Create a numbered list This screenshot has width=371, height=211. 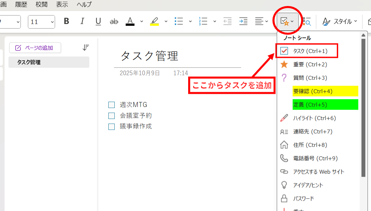pyautogui.click(x=204, y=21)
